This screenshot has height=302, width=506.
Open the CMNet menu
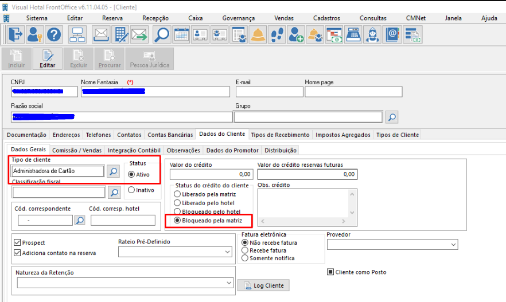[x=415, y=18]
